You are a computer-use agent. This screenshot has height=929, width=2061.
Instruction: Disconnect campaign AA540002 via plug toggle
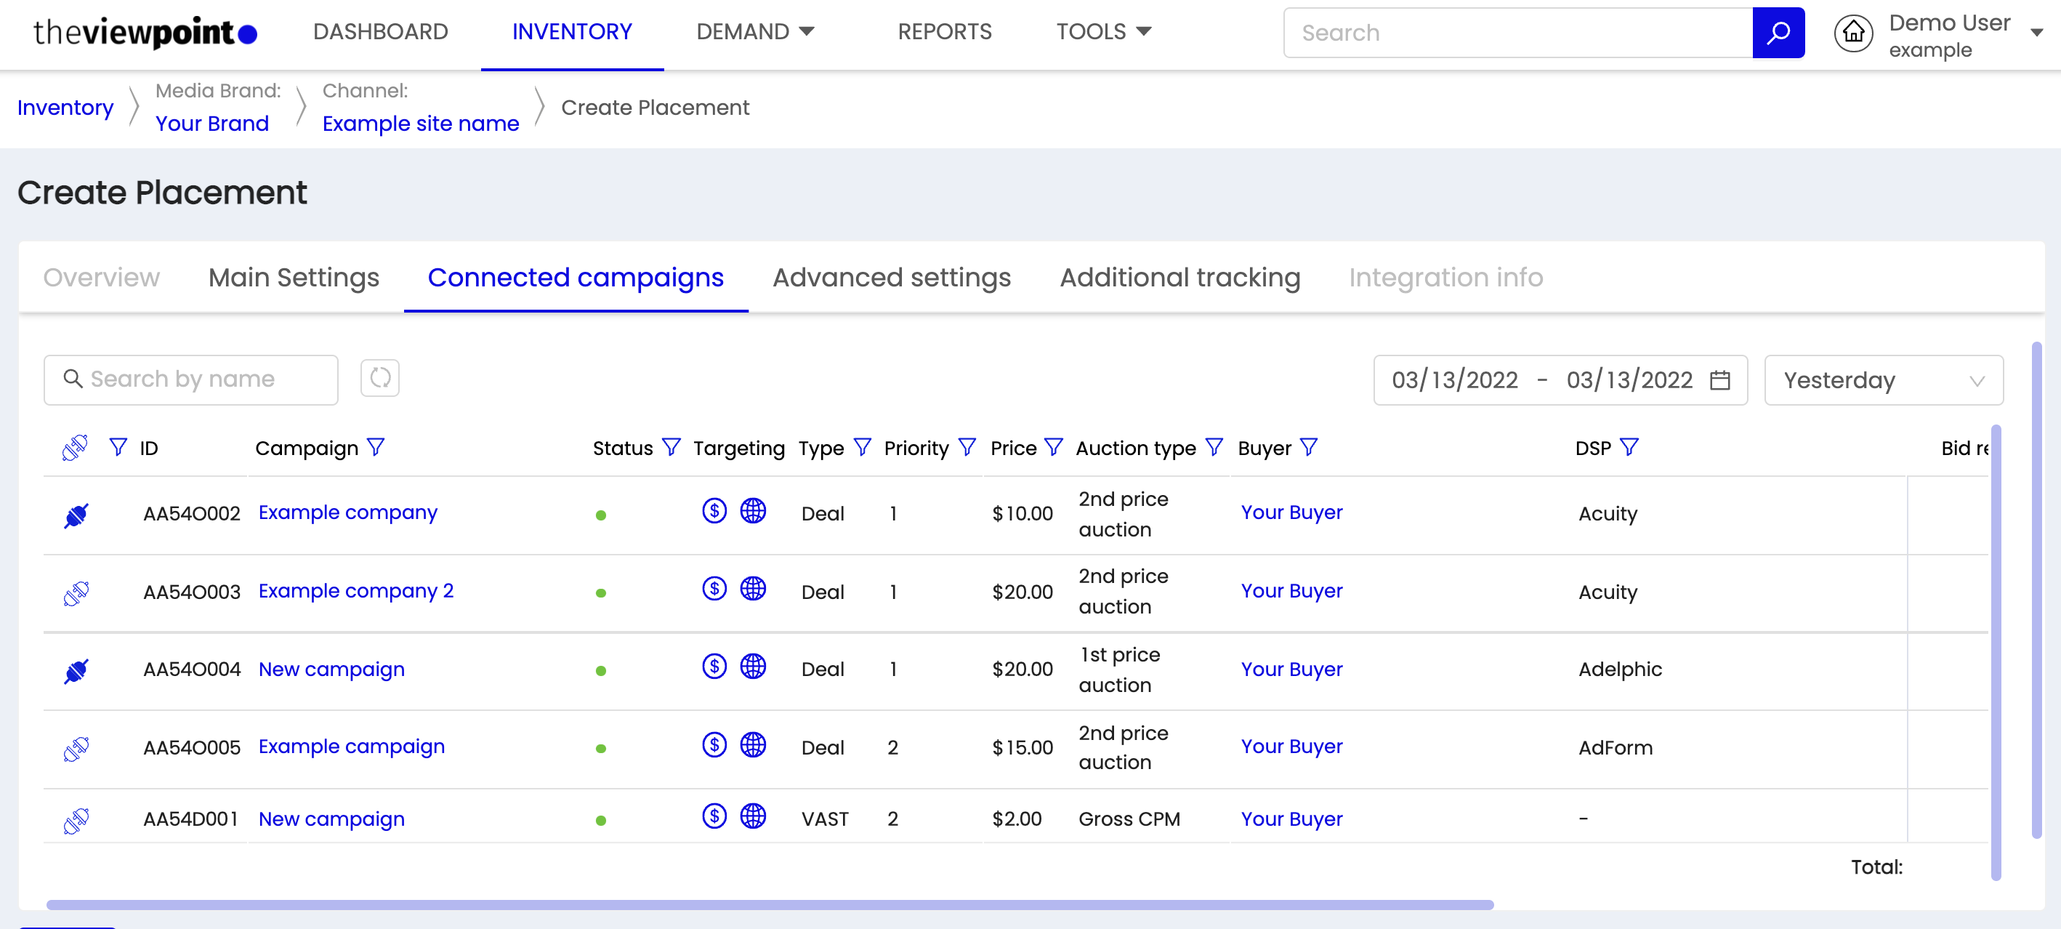[x=76, y=515]
